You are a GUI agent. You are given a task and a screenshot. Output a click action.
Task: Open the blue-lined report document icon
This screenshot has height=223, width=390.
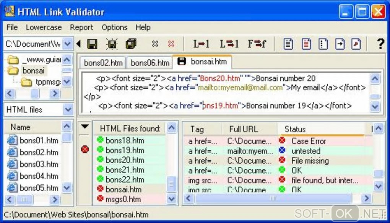pyautogui.click(x=288, y=44)
